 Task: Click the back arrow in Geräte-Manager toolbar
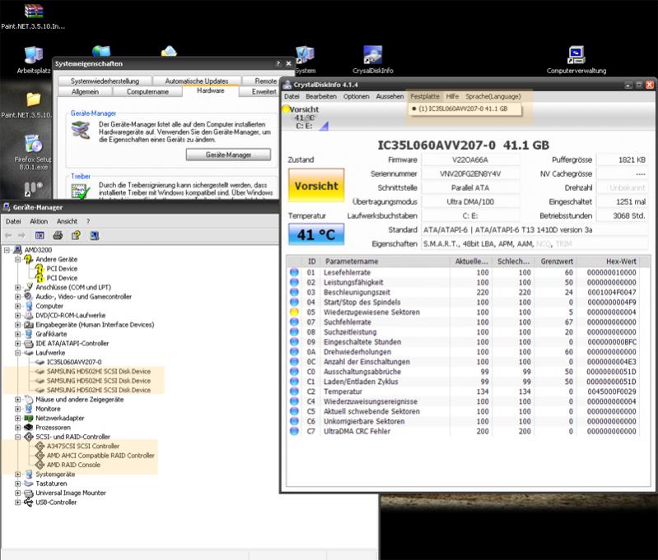click(8, 235)
